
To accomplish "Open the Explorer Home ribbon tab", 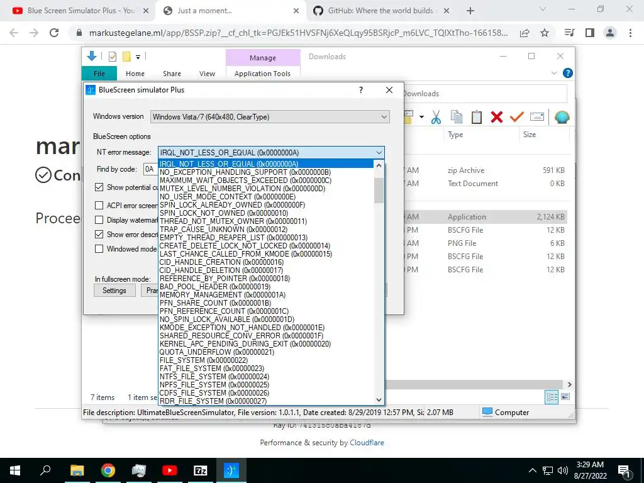I will 135,74.
